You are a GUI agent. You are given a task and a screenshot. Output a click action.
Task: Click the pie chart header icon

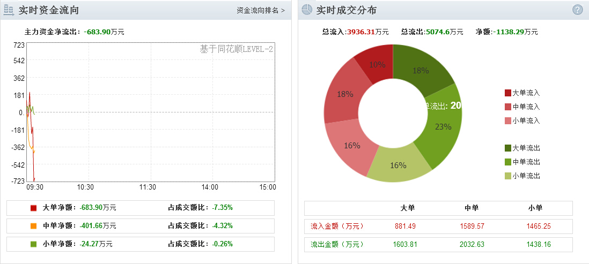click(307, 10)
